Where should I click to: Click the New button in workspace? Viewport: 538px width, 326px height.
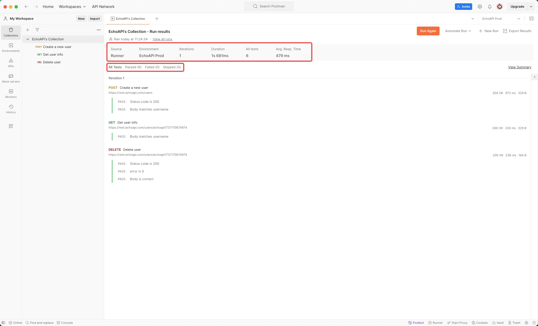[81, 19]
